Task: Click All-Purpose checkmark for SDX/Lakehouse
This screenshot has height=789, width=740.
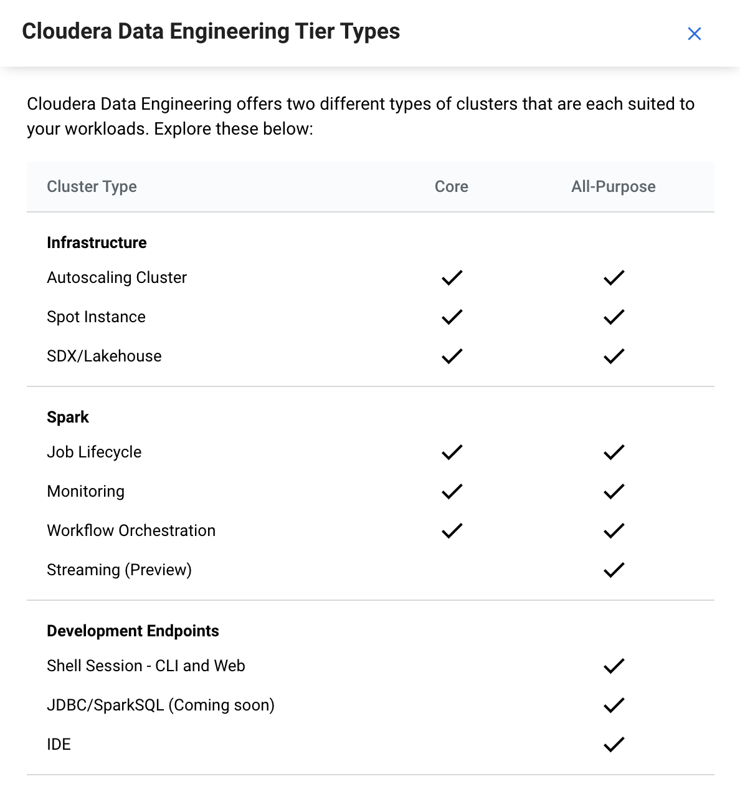Action: 614,356
